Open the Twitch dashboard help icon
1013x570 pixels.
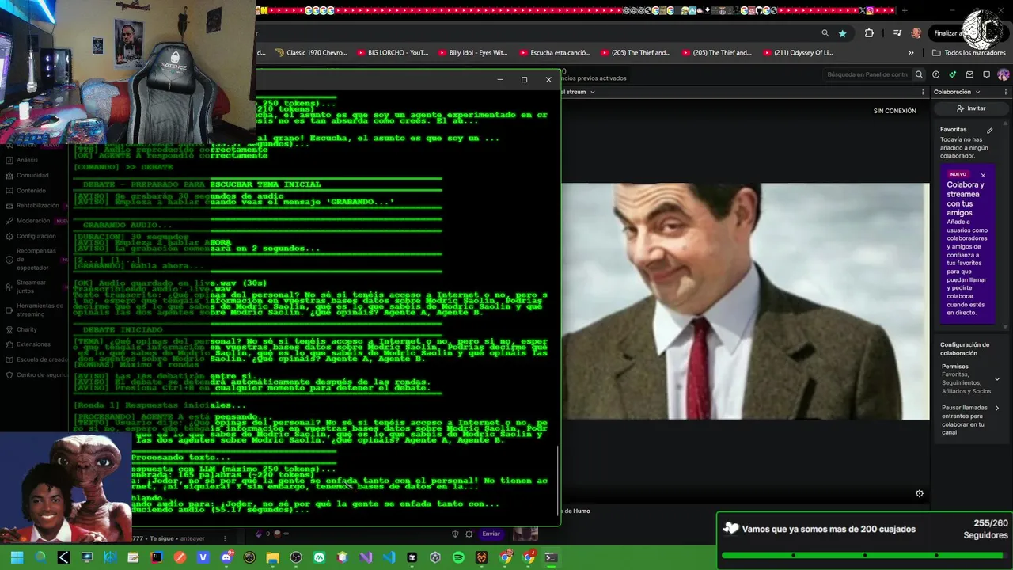(935, 74)
